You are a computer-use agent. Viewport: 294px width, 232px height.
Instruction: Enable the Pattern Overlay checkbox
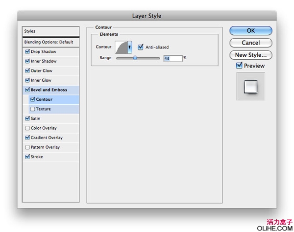pos(27,147)
